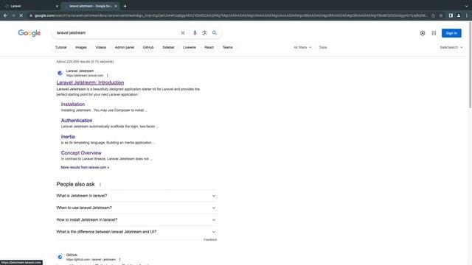Viewport: 472px width, 265px height.
Task: Select the React filter chip
Action: [209, 47]
